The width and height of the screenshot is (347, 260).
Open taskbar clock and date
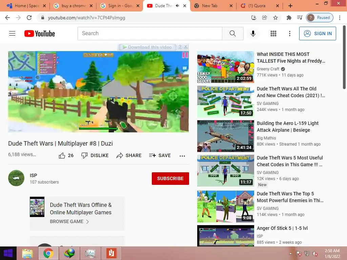(x=332, y=254)
